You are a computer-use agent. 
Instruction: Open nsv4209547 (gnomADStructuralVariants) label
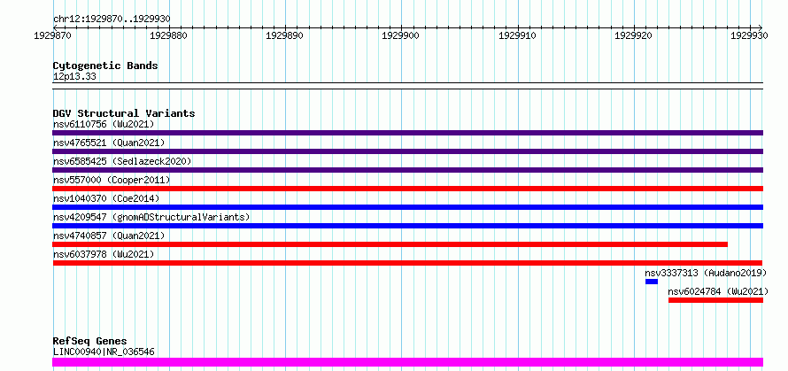(x=151, y=217)
